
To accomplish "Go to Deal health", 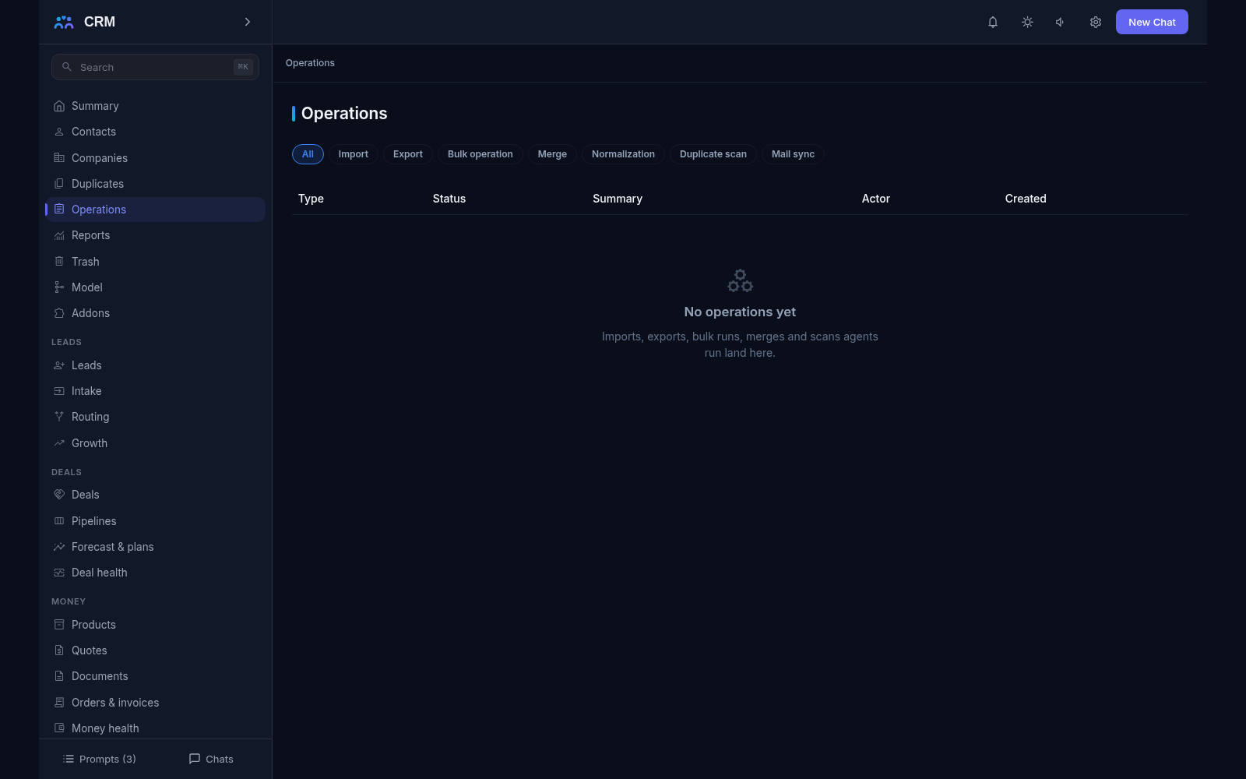I will [155, 573].
